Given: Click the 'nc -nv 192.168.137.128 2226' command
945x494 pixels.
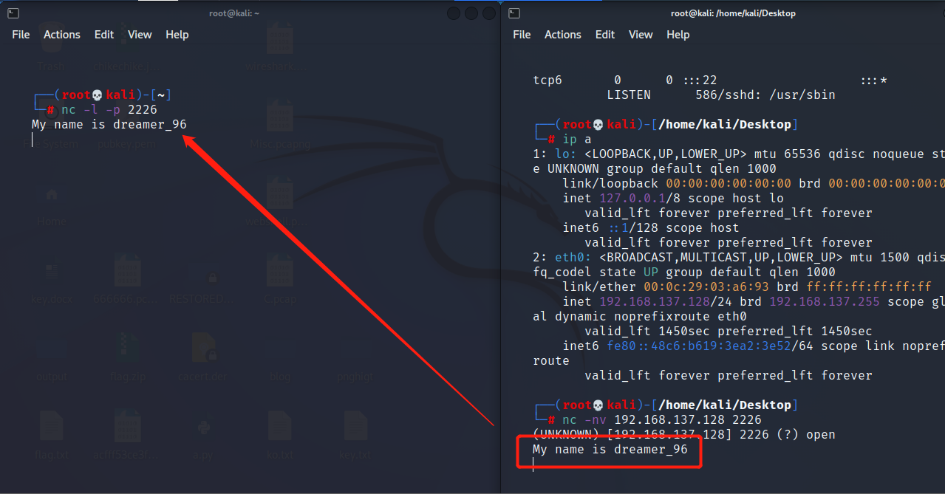Looking at the screenshot, I should point(662,420).
